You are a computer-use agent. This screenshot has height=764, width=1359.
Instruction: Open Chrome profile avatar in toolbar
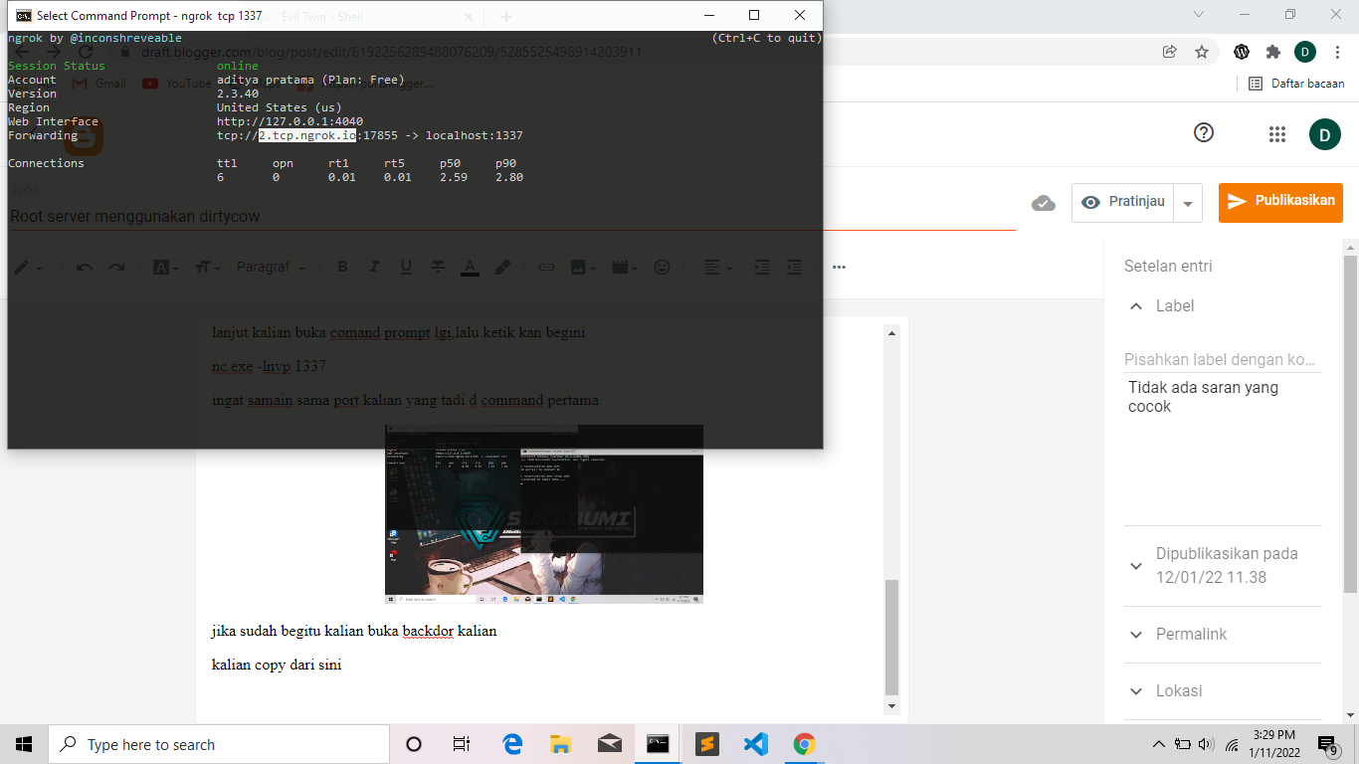point(1305,52)
